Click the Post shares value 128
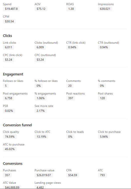The height and width of the screenshot is (189, 131). (x=102, y=98)
